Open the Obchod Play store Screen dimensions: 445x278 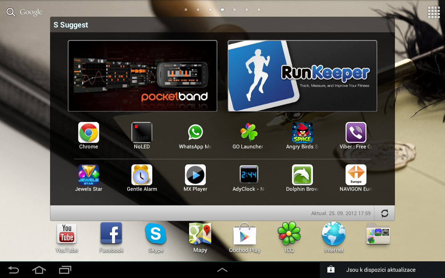tap(244, 234)
